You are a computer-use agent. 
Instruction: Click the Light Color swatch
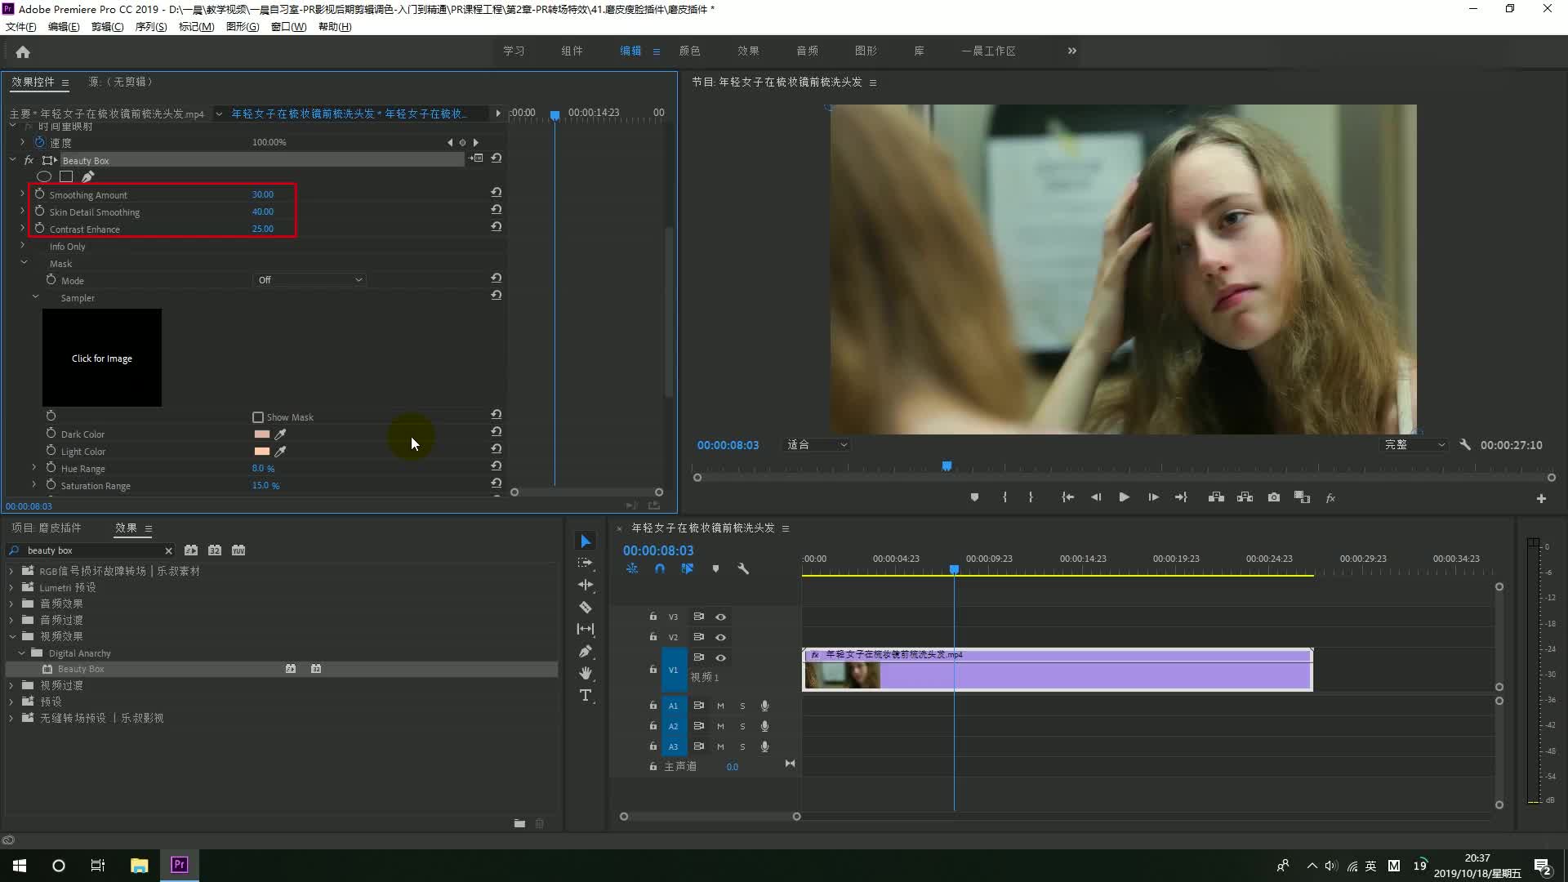coord(261,452)
